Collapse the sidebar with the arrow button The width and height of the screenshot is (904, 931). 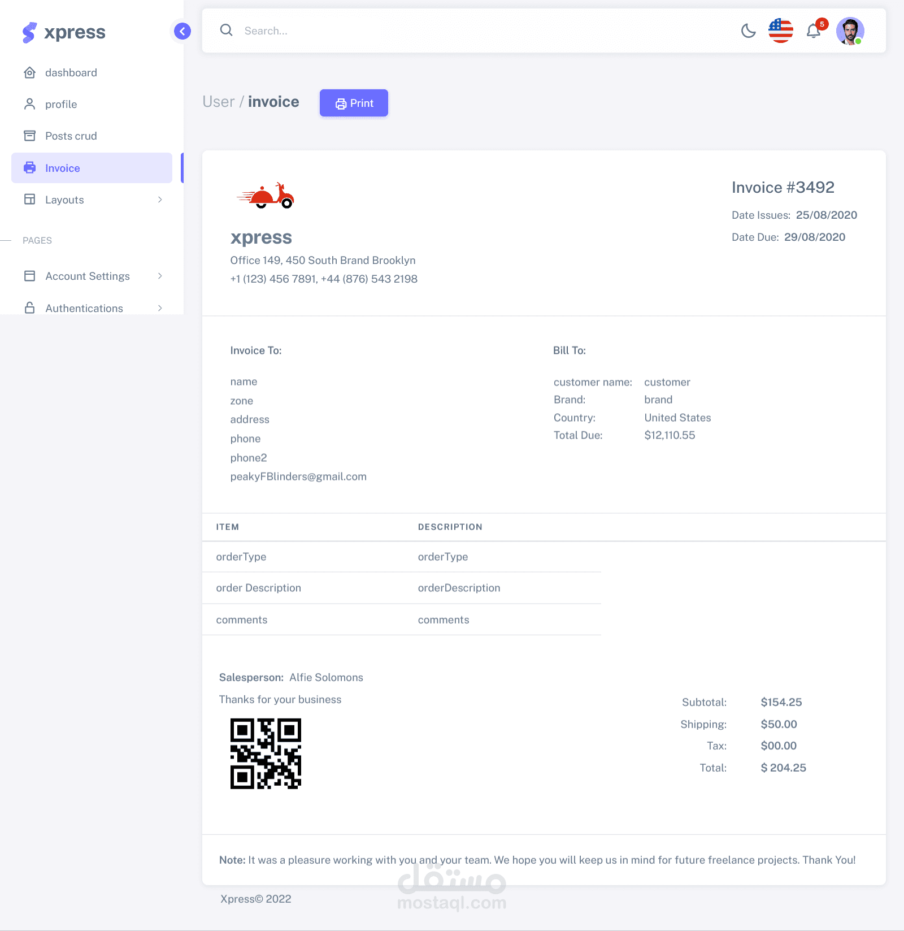tap(182, 31)
